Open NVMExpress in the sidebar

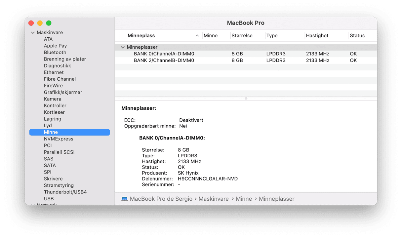[59, 139]
